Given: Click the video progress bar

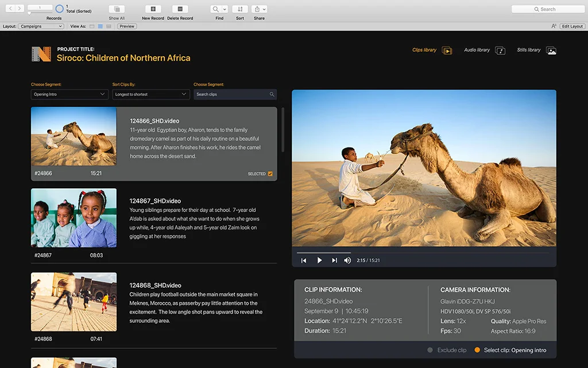Looking at the screenshot, I should pyautogui.click(x=423, y=253).
